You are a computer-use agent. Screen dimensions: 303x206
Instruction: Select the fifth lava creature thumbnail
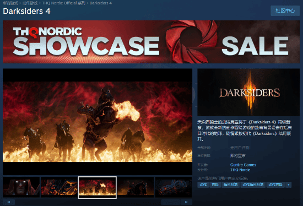174,187
